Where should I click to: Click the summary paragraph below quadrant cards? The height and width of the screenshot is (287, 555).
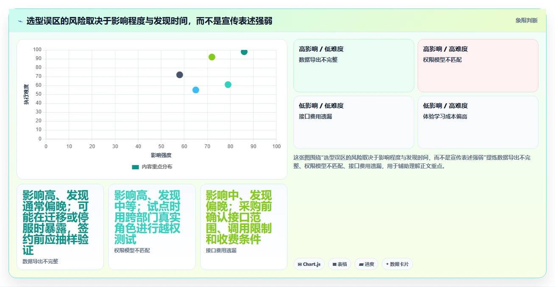pyautogui.click(x=412, y=162)
